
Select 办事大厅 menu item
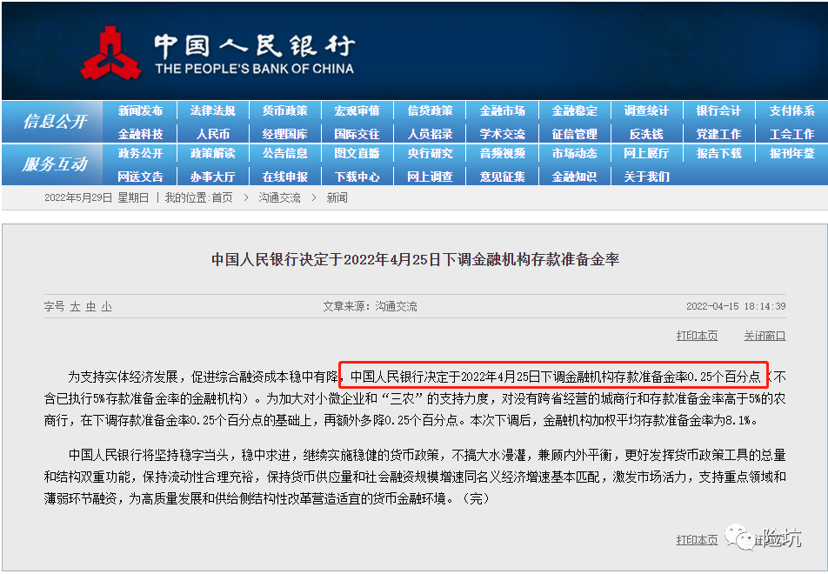213,177
